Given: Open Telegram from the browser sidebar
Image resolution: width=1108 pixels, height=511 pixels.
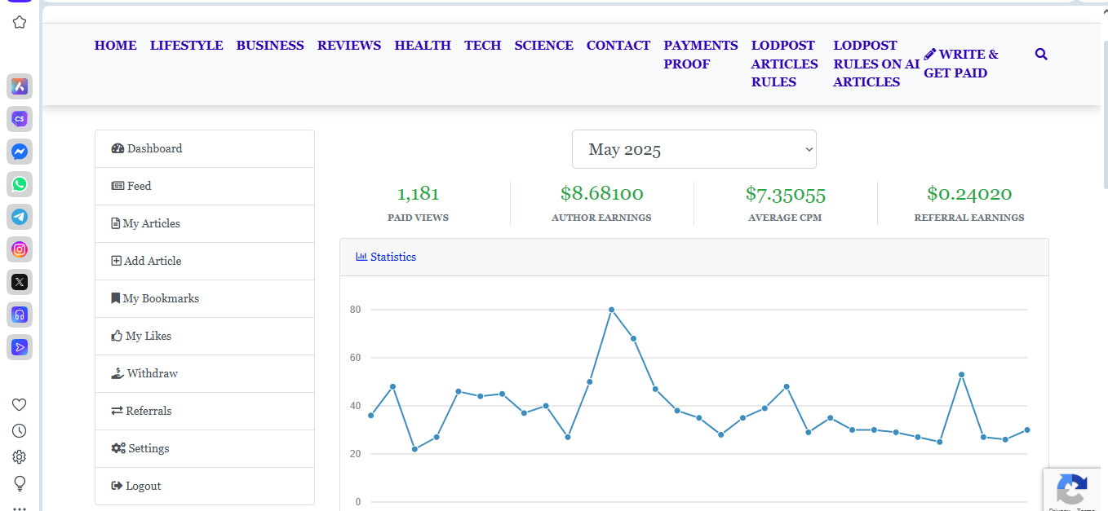Looking at the screenshot, I should 20,217.
